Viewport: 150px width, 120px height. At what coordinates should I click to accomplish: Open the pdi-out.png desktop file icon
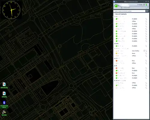tap(4, 85)
